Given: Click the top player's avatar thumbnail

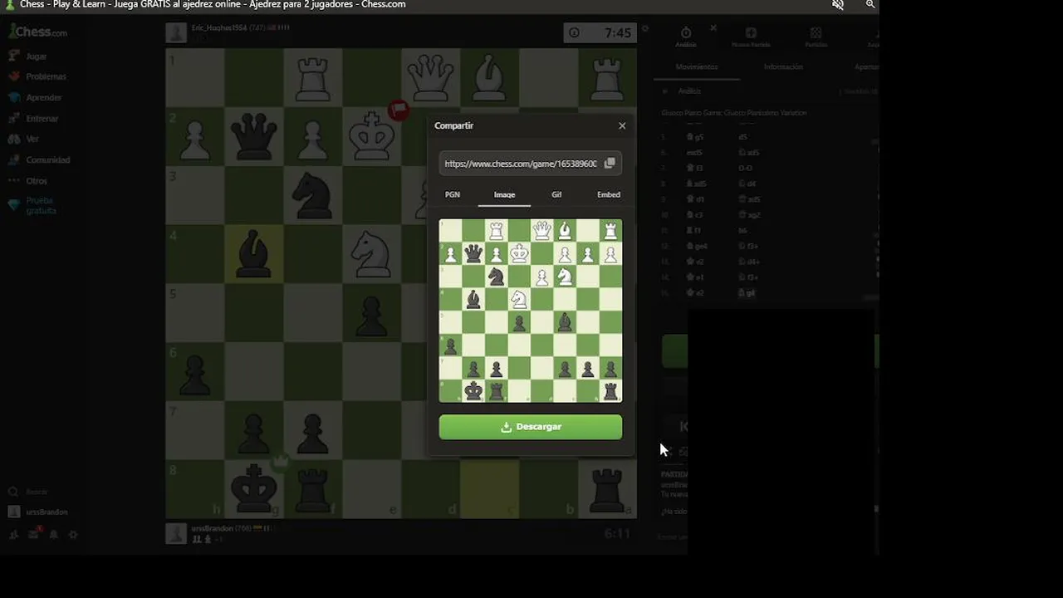Looking at the screenshot, I should (176, 33).
